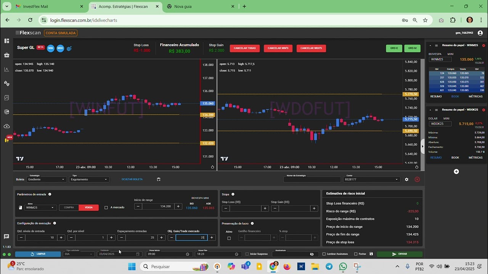Open Super GL gear settings icon
The height and width of the screenshot is (274, 488).
click(69, 49)
